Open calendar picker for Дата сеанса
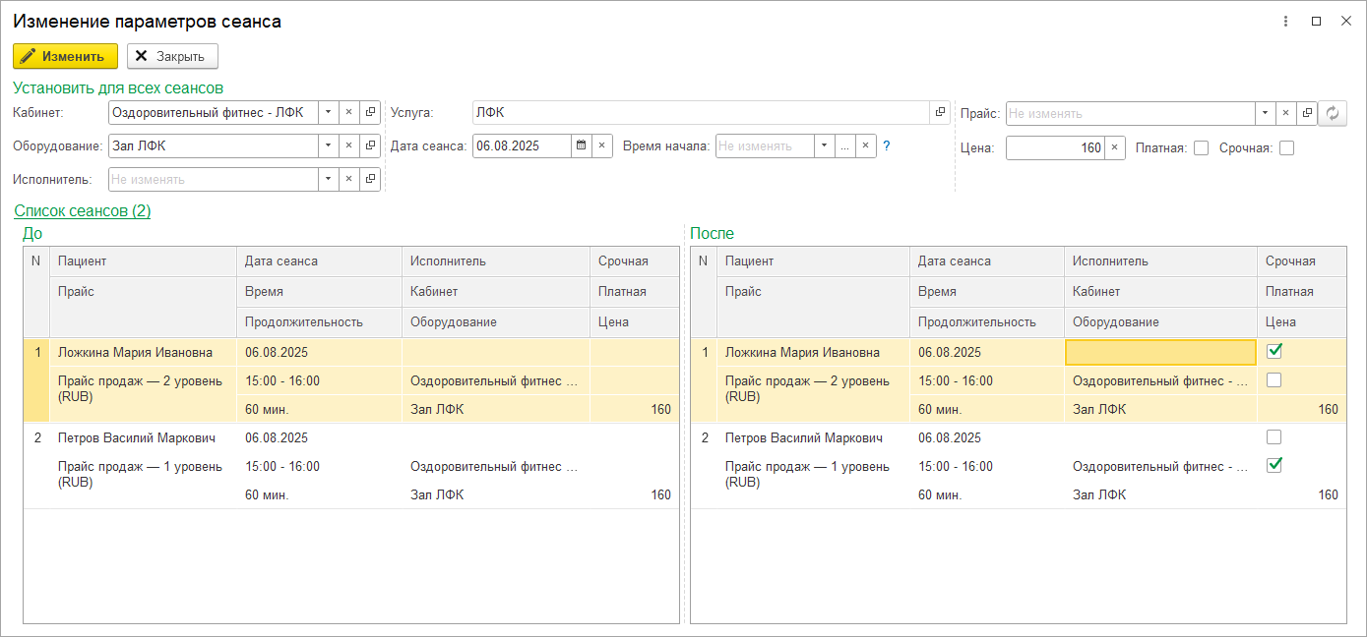This screenshot has width=1367, height=637. pyautogui.click(x=582, y=146)
